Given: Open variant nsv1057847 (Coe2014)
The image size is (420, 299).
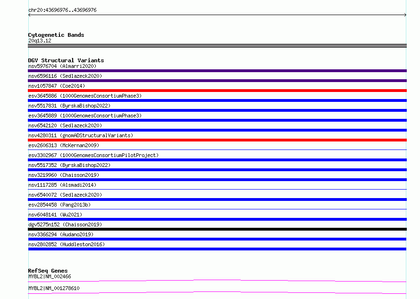Looking at the screenshot, I should pos(57,86).
